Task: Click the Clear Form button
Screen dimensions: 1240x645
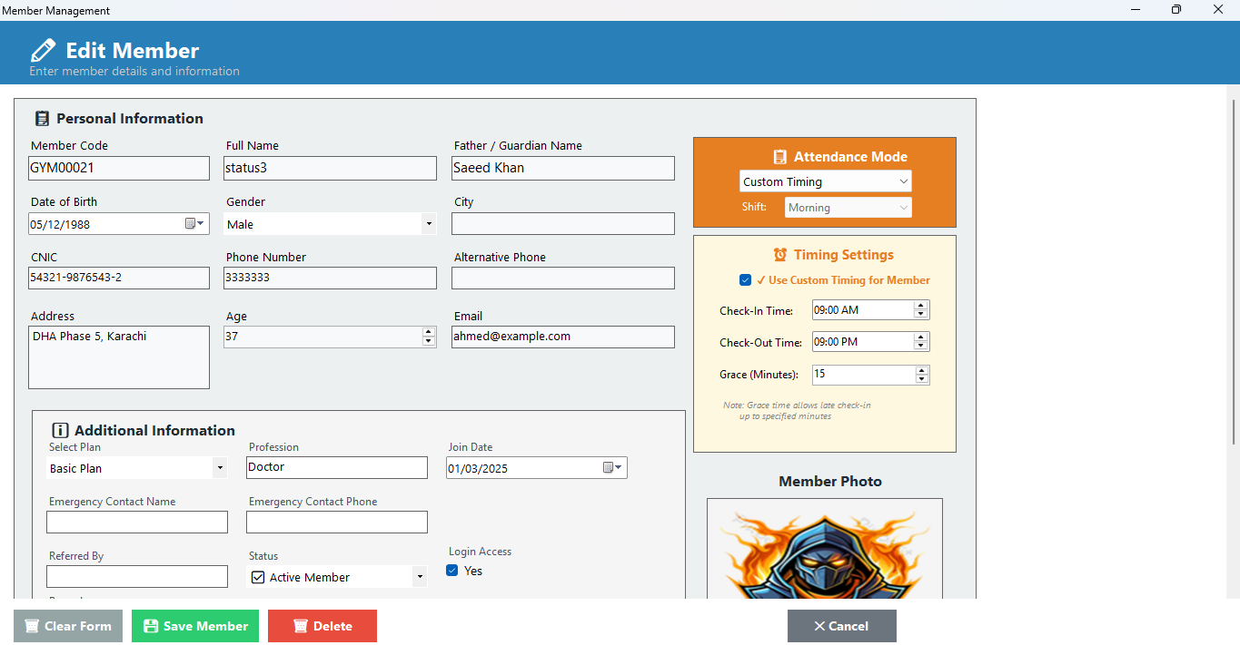Action: click(x=68, y=626)
